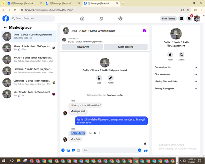205x164 pixels.
Task: Click the Mrs. Ortiz message bubble
Action: pos(75,139)
